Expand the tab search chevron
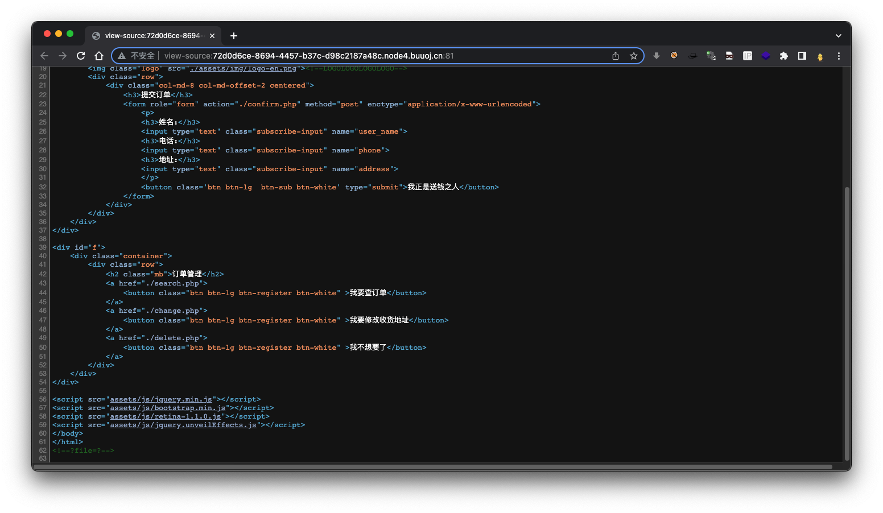This screenshot has width=883, height=513. click(838, 36)
